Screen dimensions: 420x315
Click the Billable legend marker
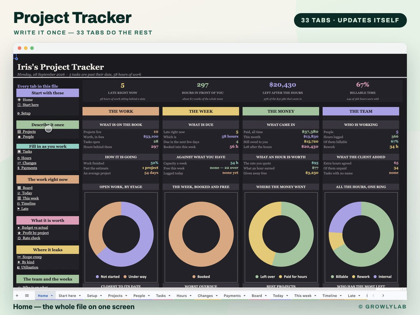click(332, 277)
